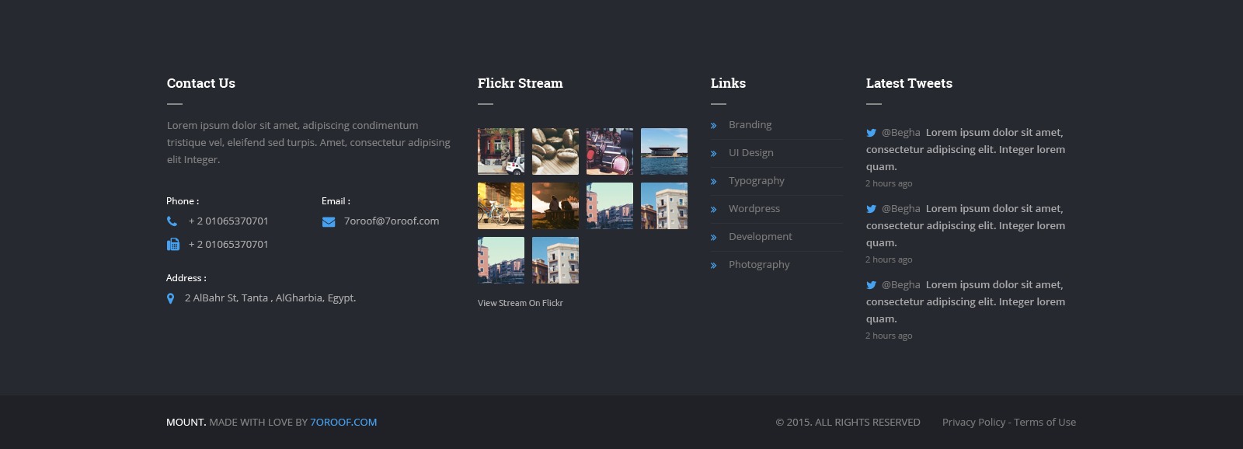Open the Privacy Policy link
This screenshot has height=449, width=1243.
(x=974, y=423)
